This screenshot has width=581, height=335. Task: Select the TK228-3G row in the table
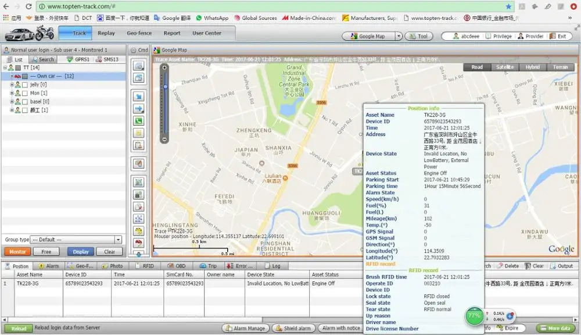[x=28, y=283]
